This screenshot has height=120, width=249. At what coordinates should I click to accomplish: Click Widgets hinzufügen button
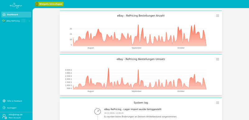coord(49,4)
